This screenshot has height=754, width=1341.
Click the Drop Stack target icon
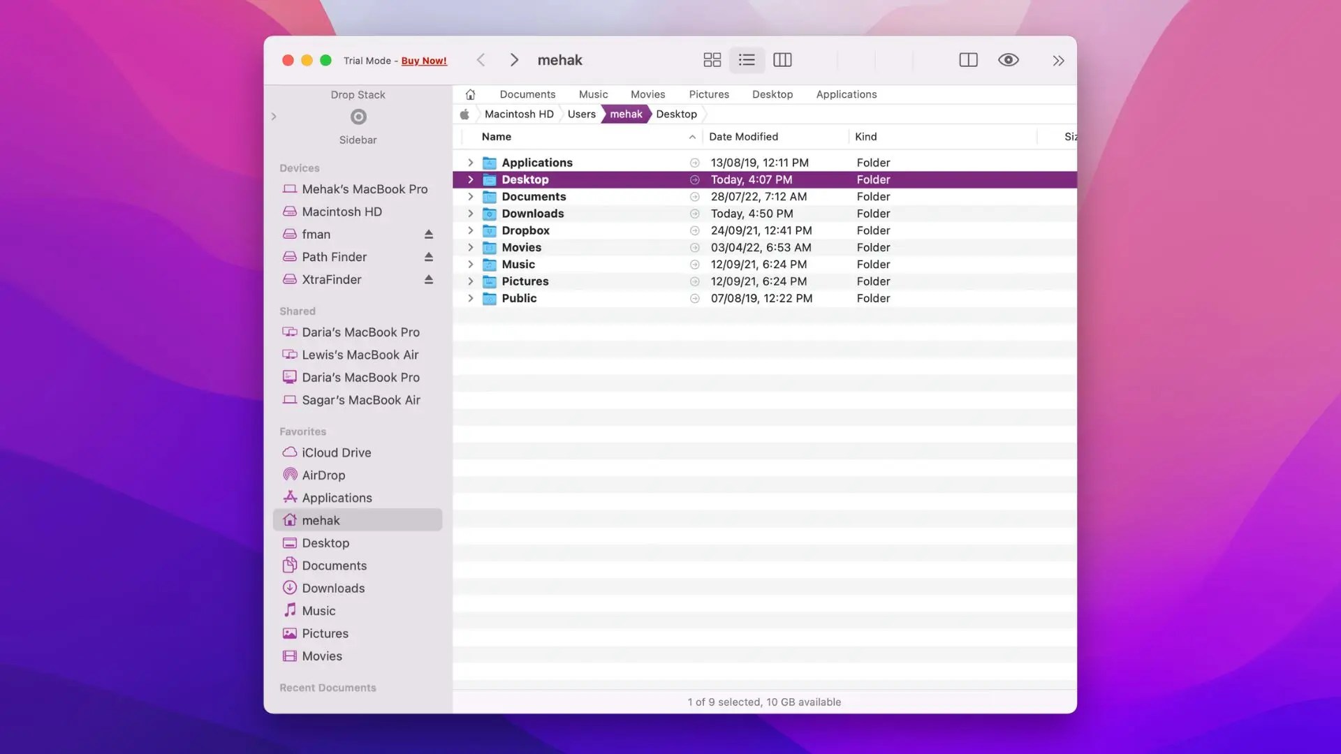[x=358, y=117]
